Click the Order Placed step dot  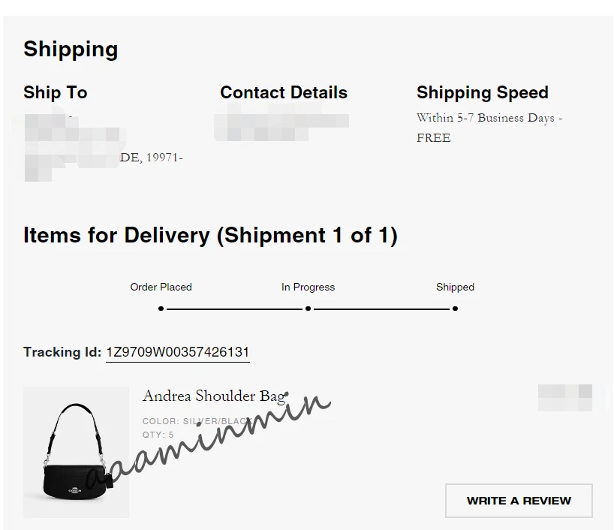tap(161, 309)
